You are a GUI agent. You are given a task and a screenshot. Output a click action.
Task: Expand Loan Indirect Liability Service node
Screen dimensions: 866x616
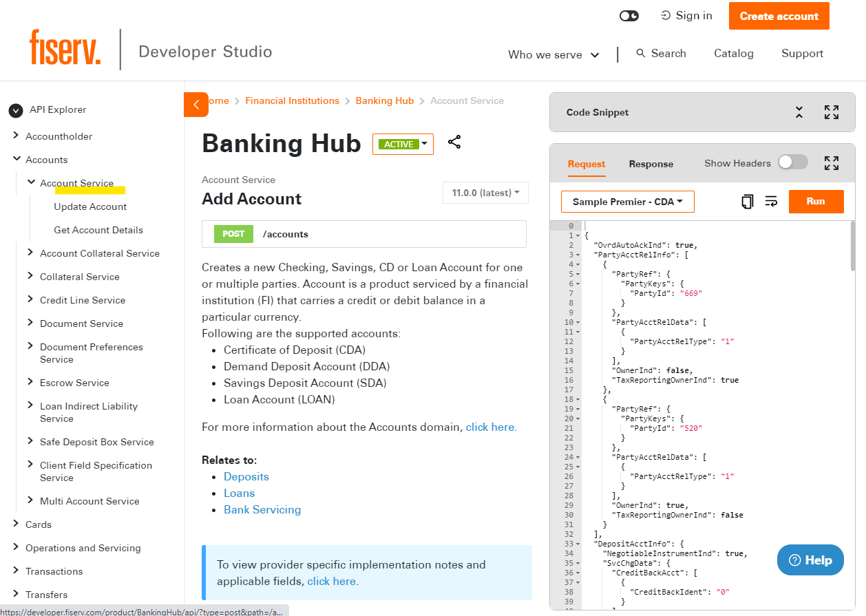[30, 405]
